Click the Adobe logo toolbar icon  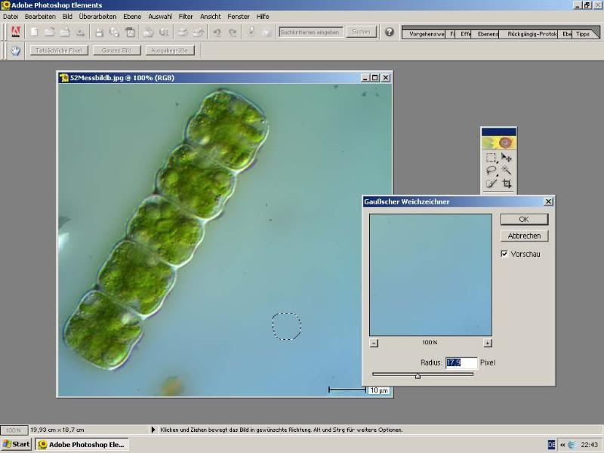pos(15,32)
